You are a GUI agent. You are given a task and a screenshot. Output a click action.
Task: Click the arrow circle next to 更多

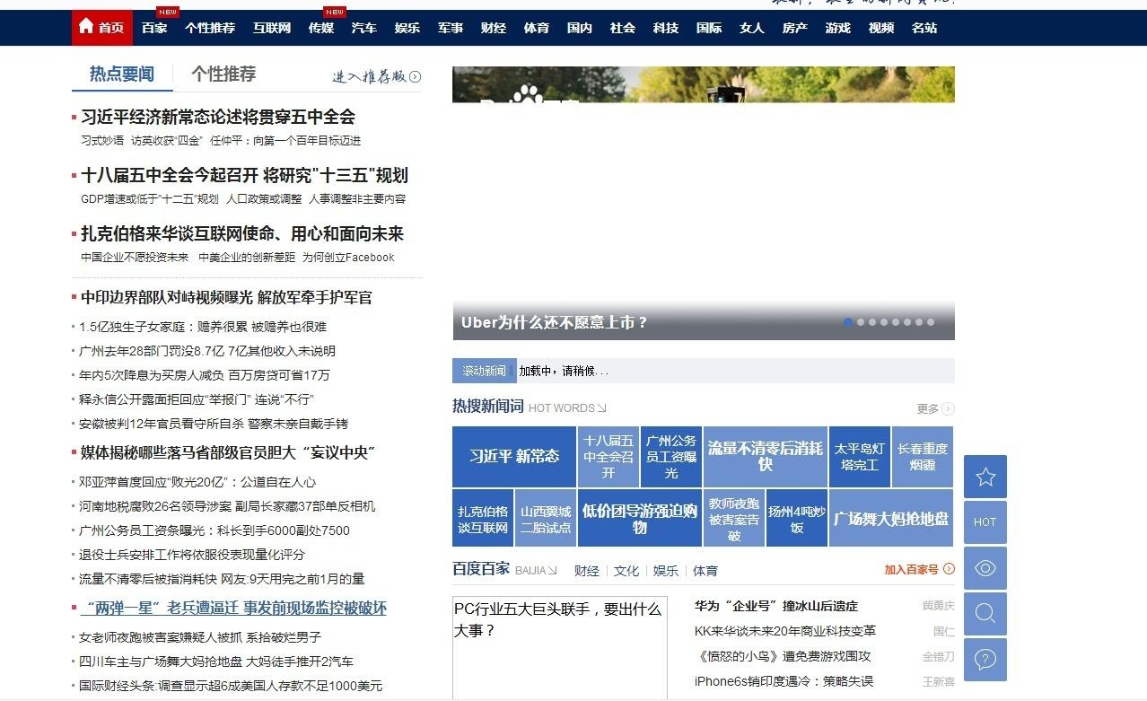pos(949,409)
